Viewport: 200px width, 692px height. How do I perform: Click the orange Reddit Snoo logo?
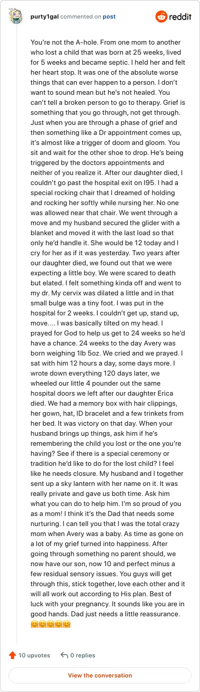[161, 17]
